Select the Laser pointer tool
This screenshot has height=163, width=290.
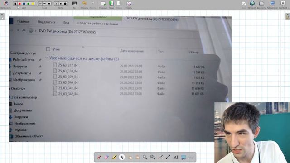[160, 157]
